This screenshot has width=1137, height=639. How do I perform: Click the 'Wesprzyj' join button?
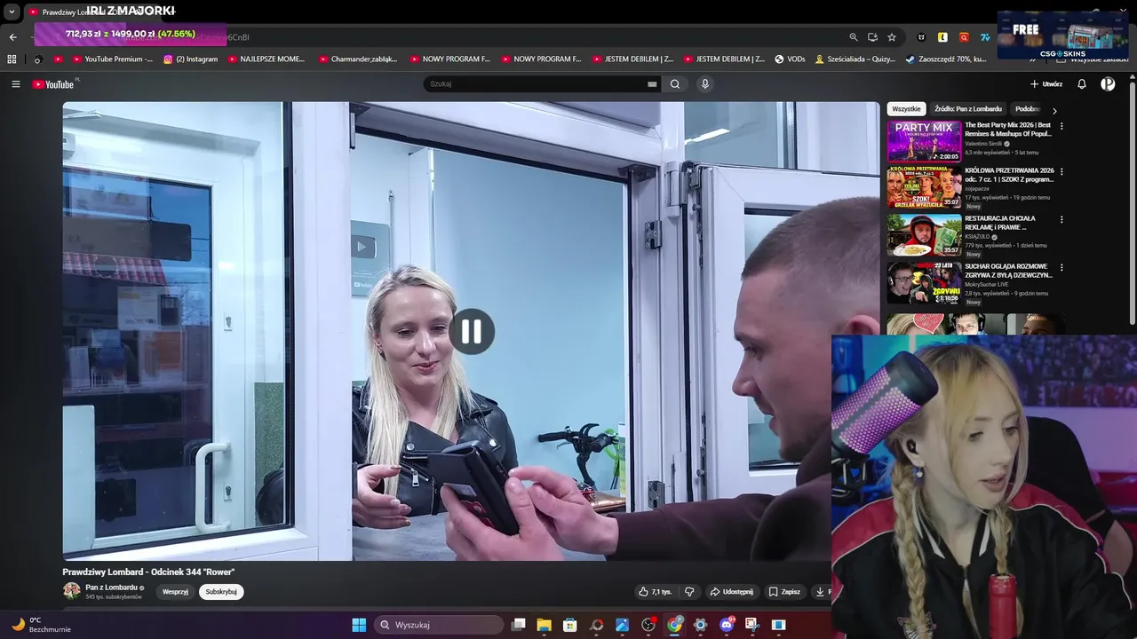coord(175,592)
